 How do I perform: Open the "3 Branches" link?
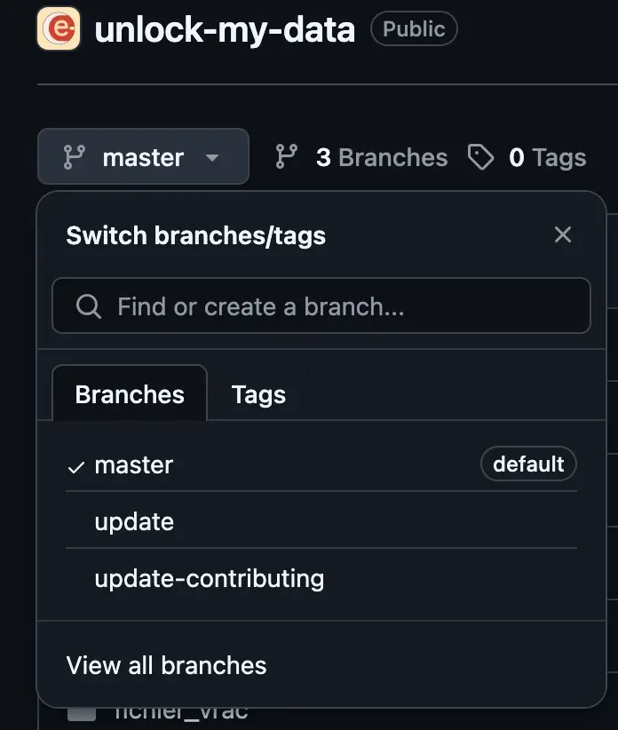click(x=381, y=157)
